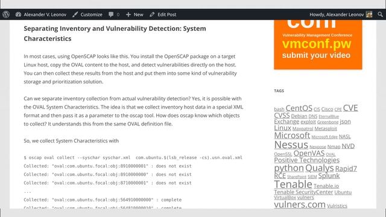Open the Alexander V. Leonov site menu

pyautogui.click(x=45, y=14)
